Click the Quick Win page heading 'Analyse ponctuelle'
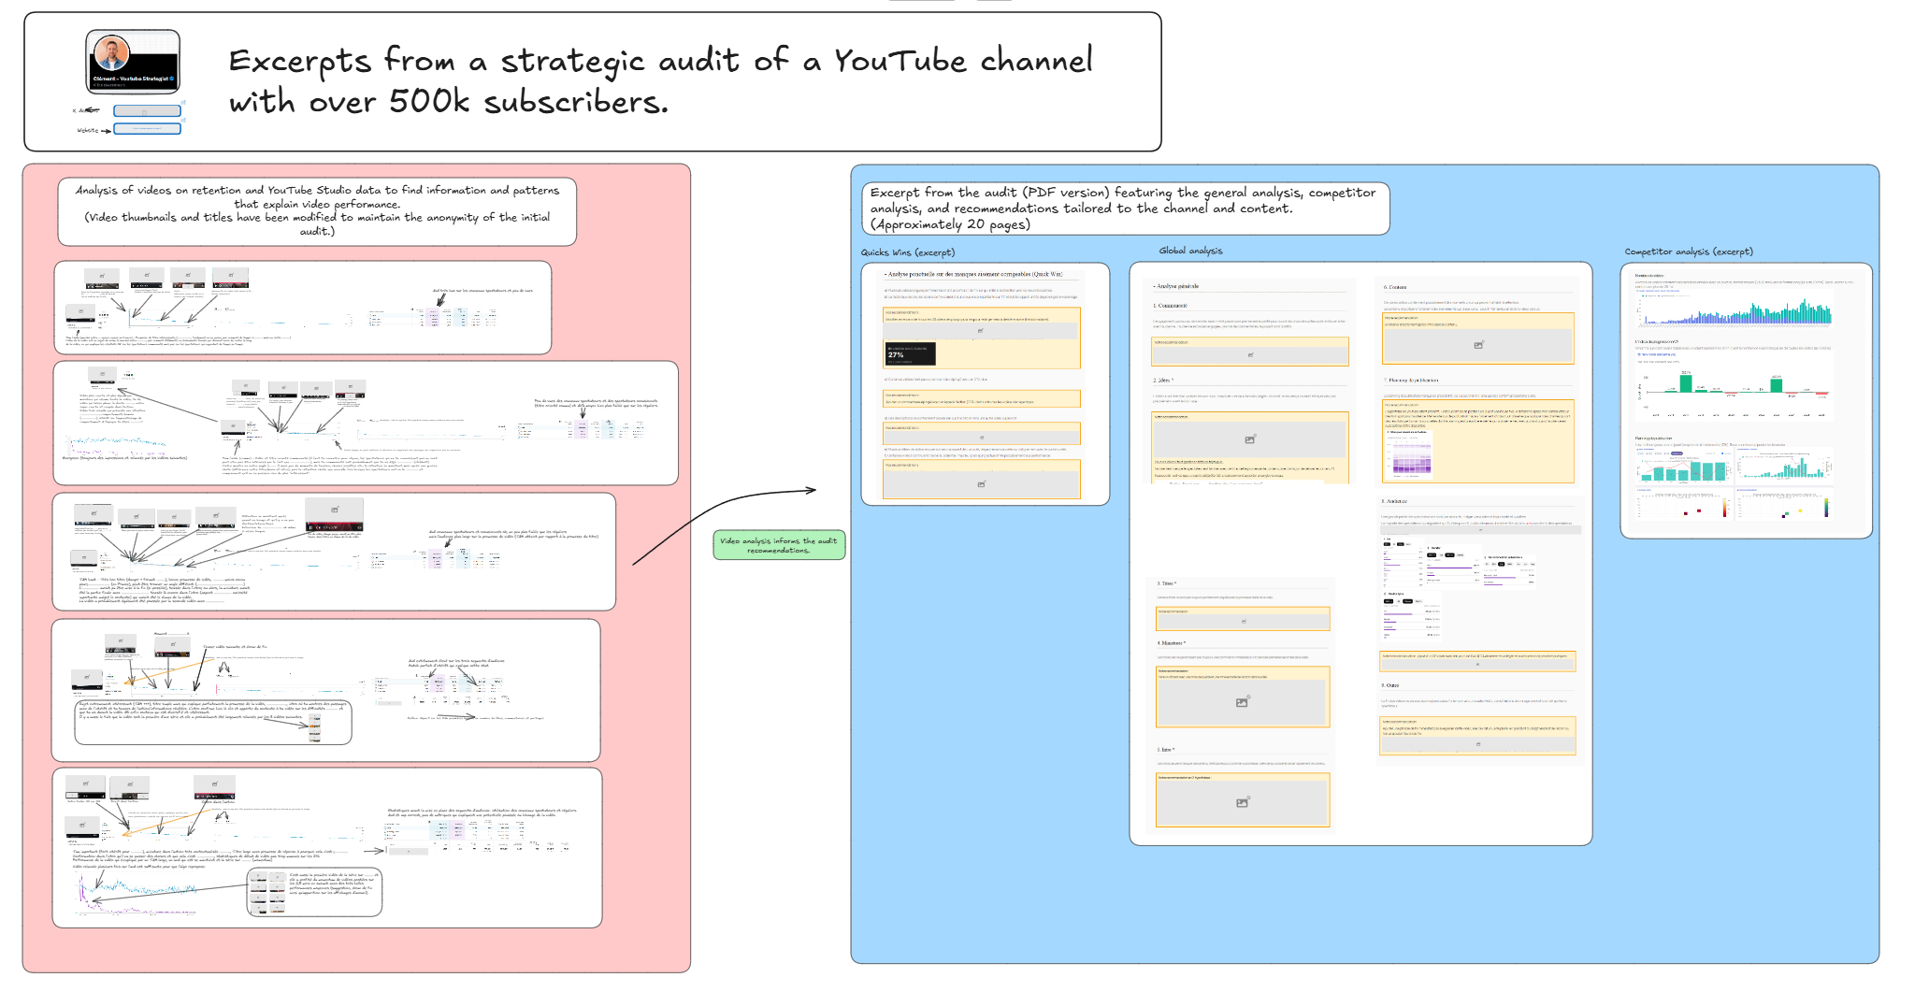The width and height of the screenshot is (1929, 992). point(973,275)
